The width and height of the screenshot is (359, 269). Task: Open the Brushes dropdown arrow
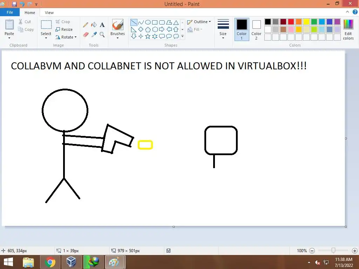click(x=118, y=38)
